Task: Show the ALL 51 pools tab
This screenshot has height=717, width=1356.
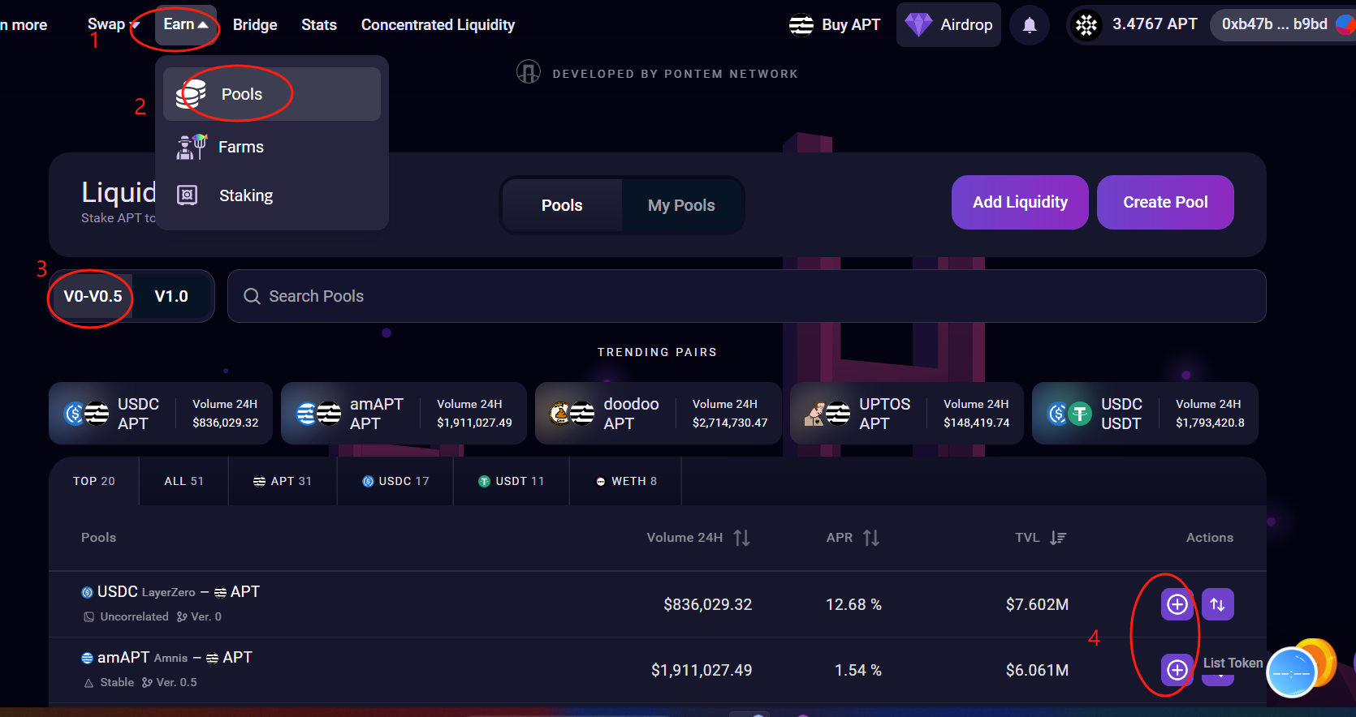Action: tap(184, 481)
